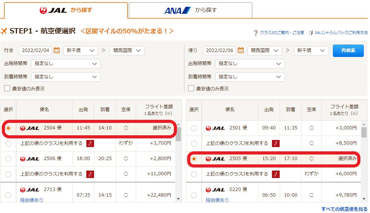This screenshot has height=213, width=370.
Task: Click +2,800円 fare for flight 2506
Action: pyautogui.click(x=161, y=159)
